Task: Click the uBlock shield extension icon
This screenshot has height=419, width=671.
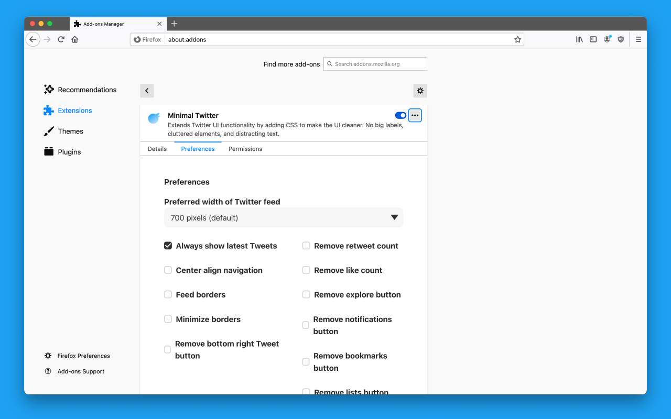Action: coord(621,39)
